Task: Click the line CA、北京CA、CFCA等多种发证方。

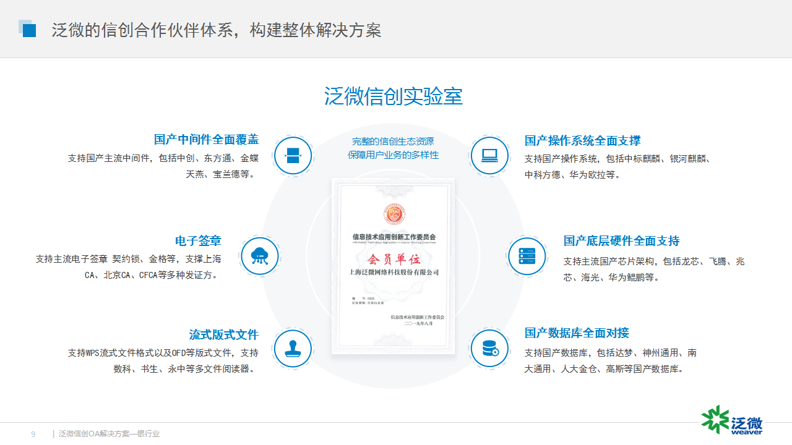Action: pyautogui.click(x=153, y=275)
